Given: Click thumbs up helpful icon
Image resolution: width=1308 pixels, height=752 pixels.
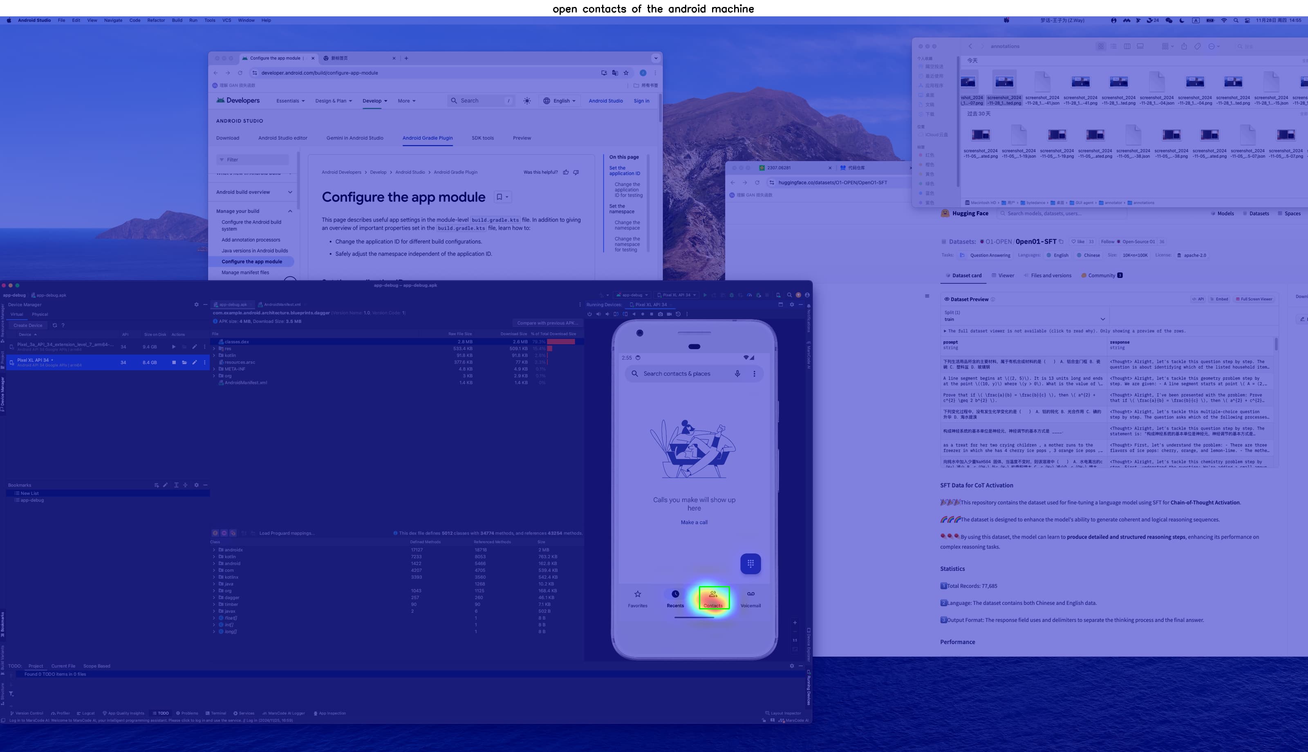Looking at the screenshot, I should pyautogui.click(x=566, y=172).
